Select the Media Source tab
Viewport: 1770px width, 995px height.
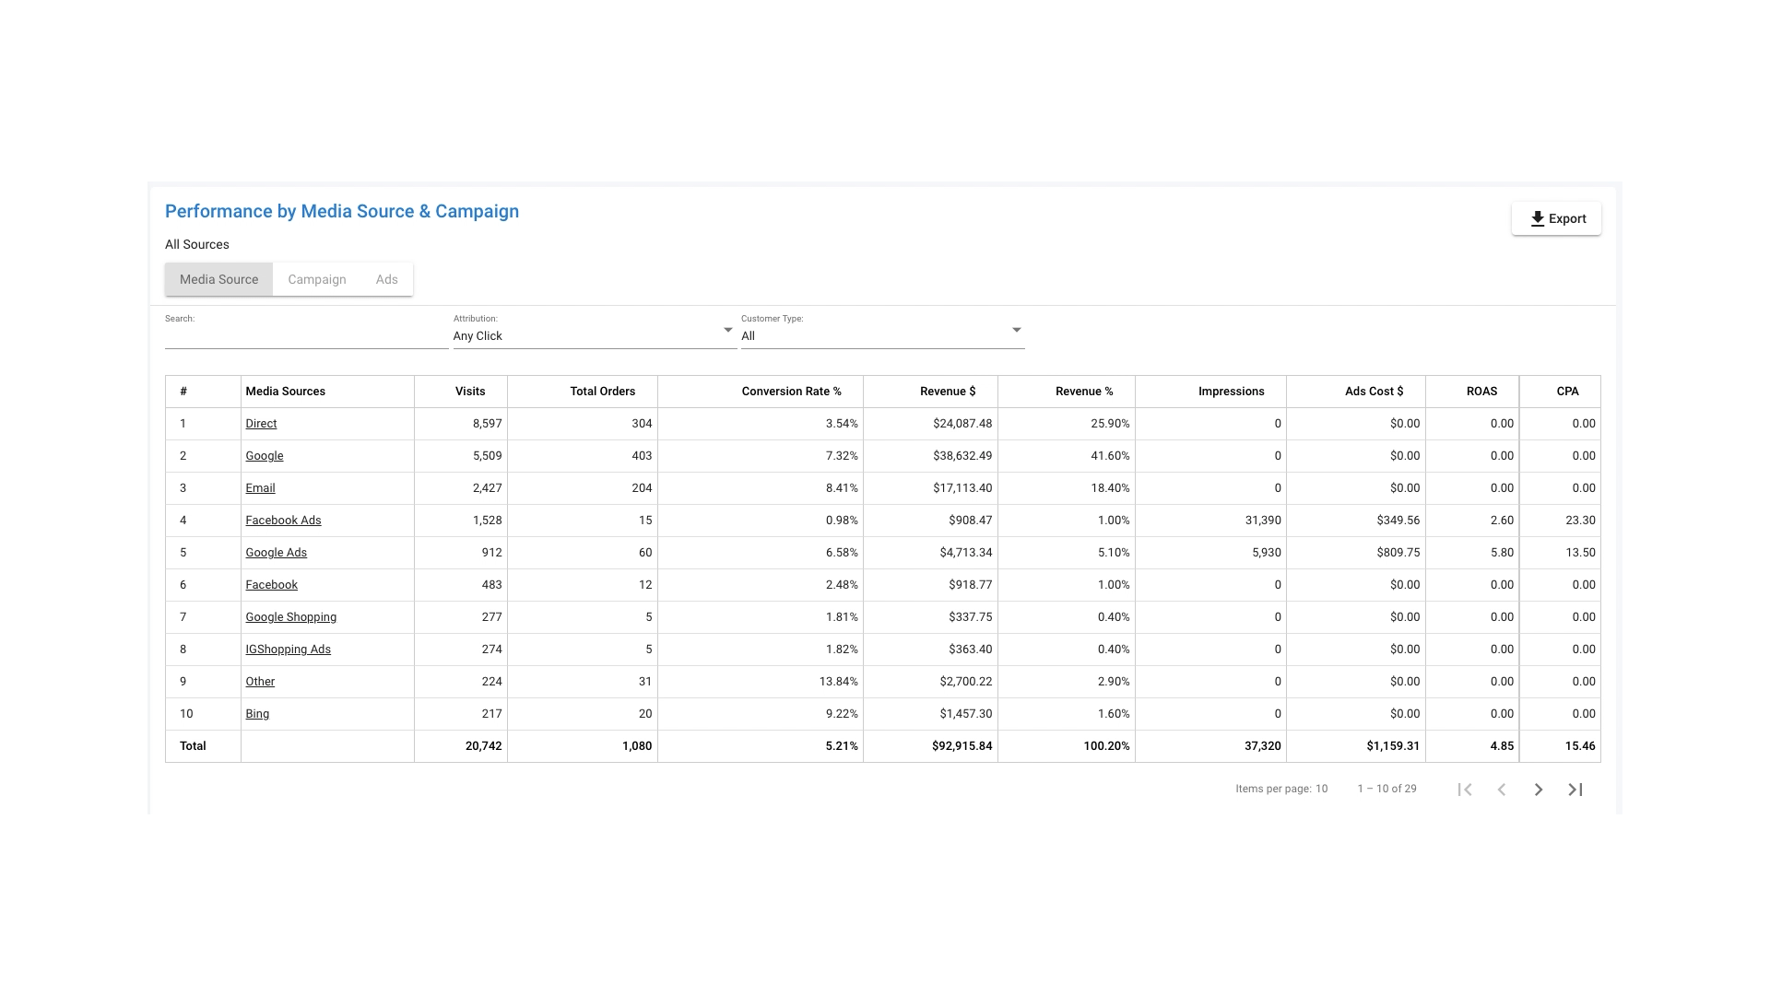pos(218,279)
